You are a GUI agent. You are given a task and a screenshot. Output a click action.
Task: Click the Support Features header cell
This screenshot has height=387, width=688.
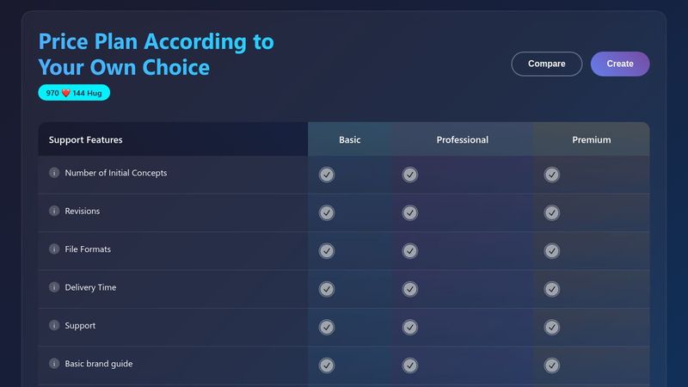pyautogui.click(x=86, y=139)
